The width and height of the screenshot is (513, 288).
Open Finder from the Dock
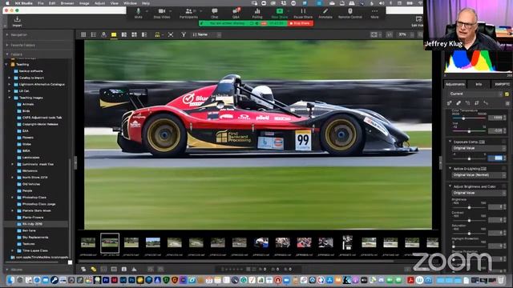click(x=10, y=280)
